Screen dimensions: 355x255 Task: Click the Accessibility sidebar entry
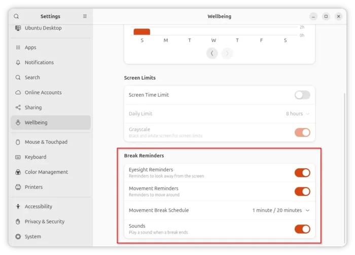coord(39,207)
